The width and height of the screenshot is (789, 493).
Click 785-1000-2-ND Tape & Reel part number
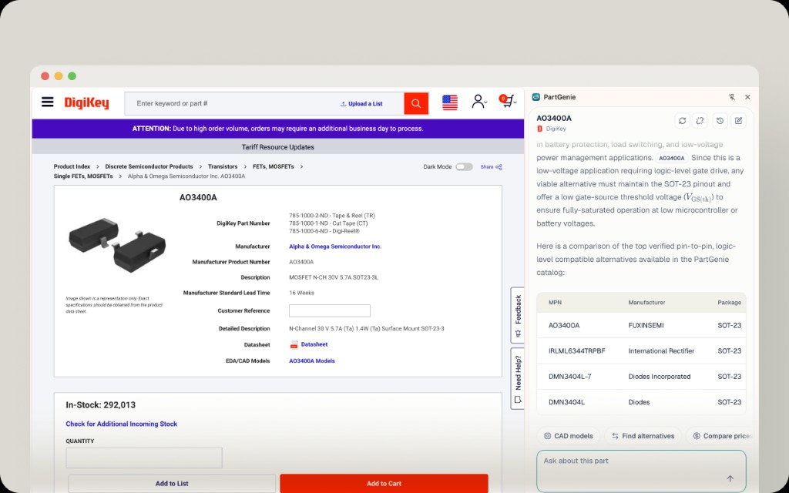coord(331,216)
